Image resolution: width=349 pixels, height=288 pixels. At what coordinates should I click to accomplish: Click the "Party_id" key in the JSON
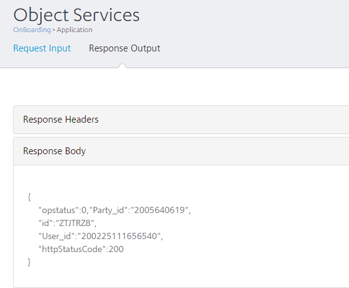coord(109,210)
